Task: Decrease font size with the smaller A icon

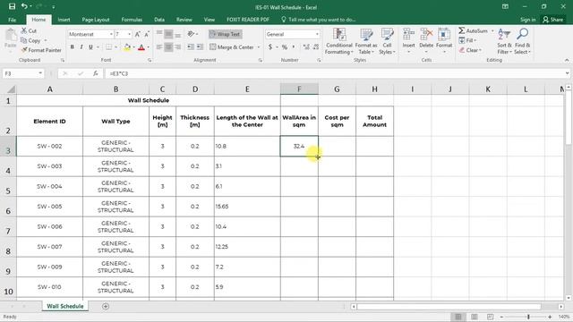Action: tap(147, 34)
